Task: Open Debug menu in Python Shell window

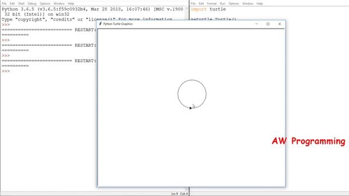Action: coord(32,4)
